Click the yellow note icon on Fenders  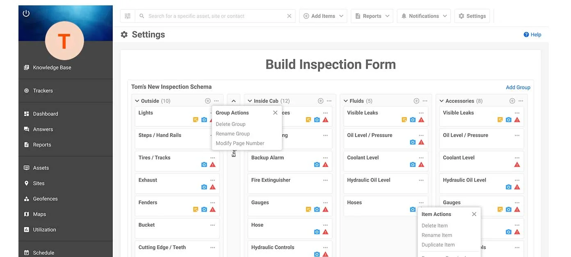pyautogui.click(x=195, y=209)
